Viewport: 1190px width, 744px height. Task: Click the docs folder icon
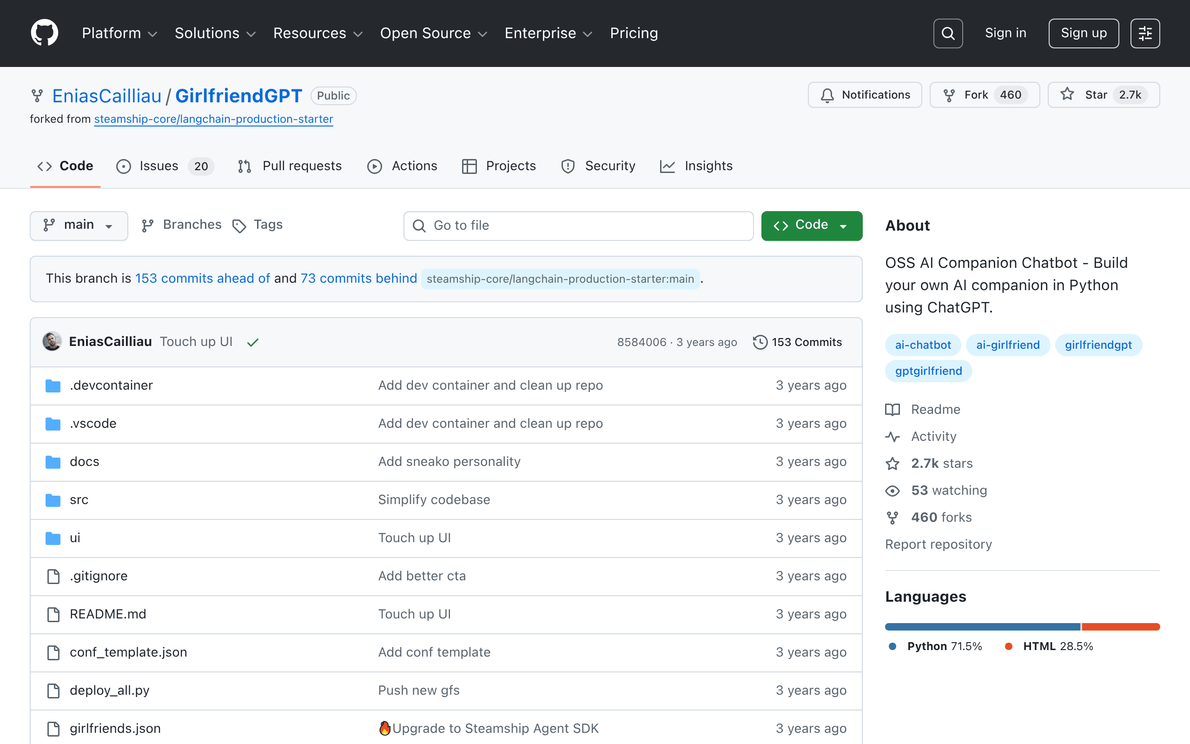pyautogui.click(x=53, y=462)
